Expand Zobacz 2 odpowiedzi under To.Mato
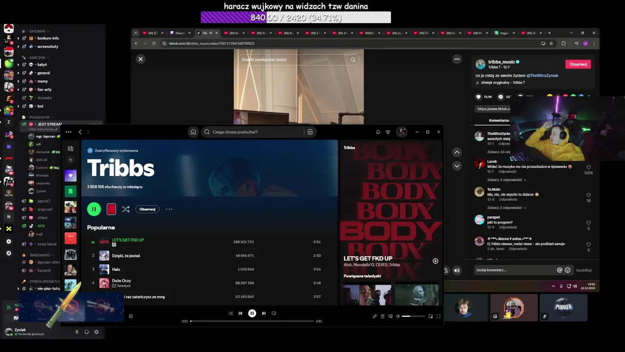The width and height of the screenshot is (625, 352). (506, 208)
